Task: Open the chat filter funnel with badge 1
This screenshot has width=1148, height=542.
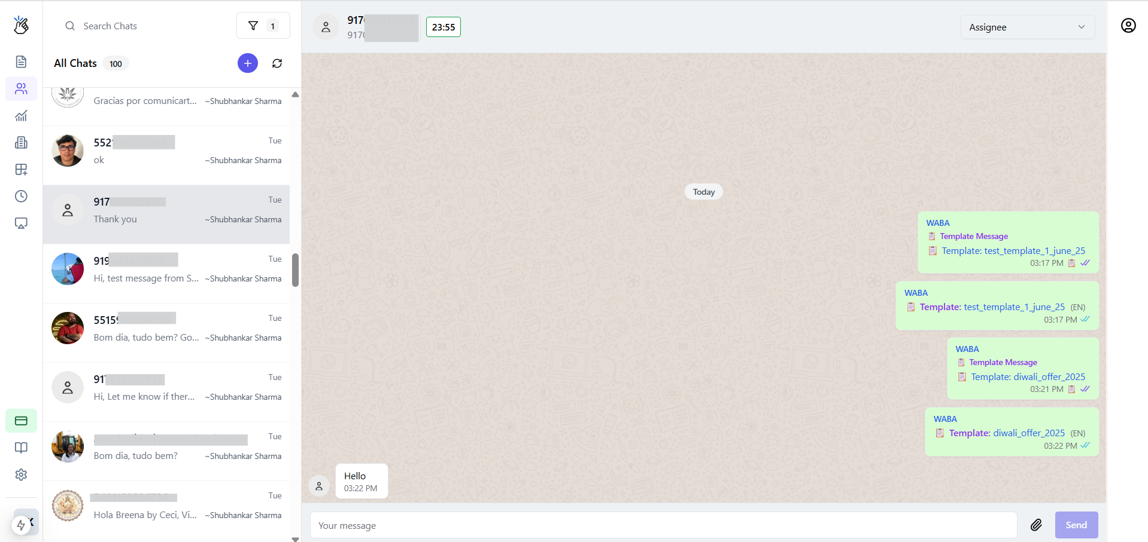Action: (263, 25)
